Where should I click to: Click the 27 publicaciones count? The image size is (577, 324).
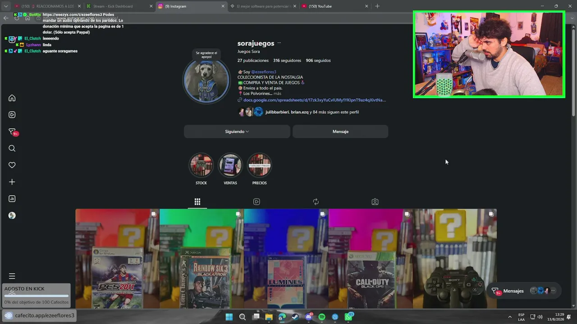(x=253, y=60)
